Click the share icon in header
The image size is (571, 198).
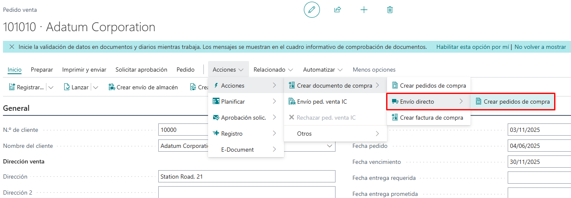point(338,10)
